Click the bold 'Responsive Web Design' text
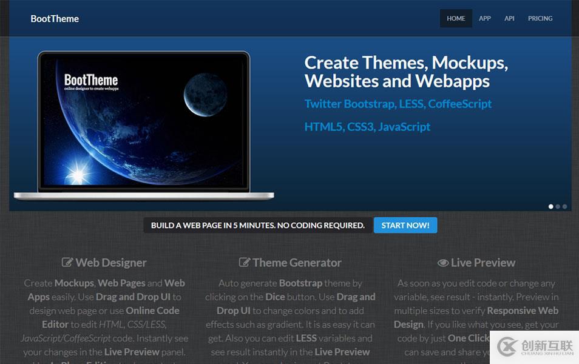Image resolution: width=579 pixels, height=364 pixels. (x=476, y=317)
